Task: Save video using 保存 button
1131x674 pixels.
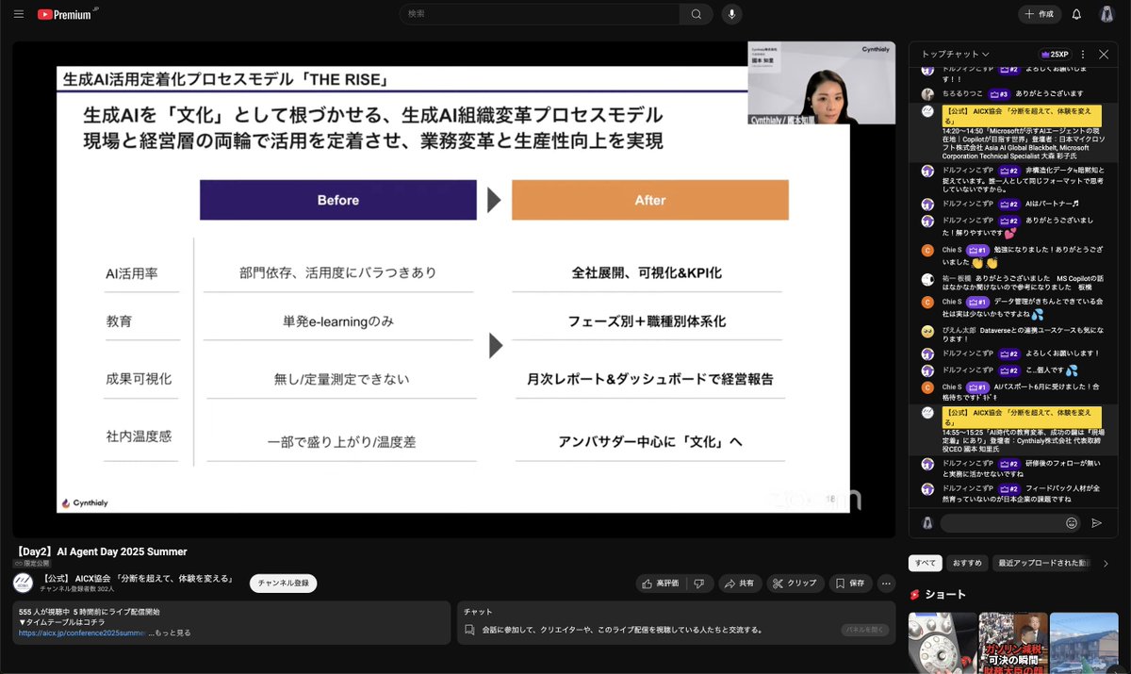Action: click(850, 584)
